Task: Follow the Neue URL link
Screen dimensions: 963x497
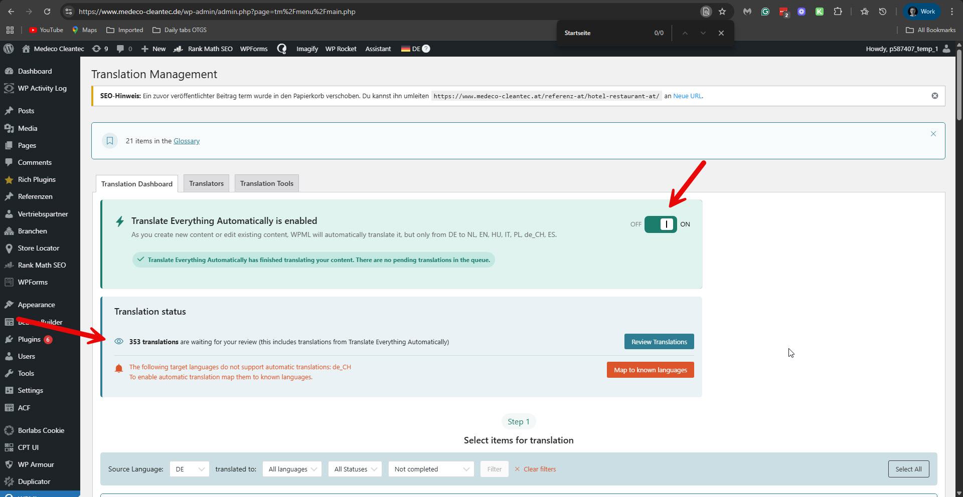Action: point(687,96)
